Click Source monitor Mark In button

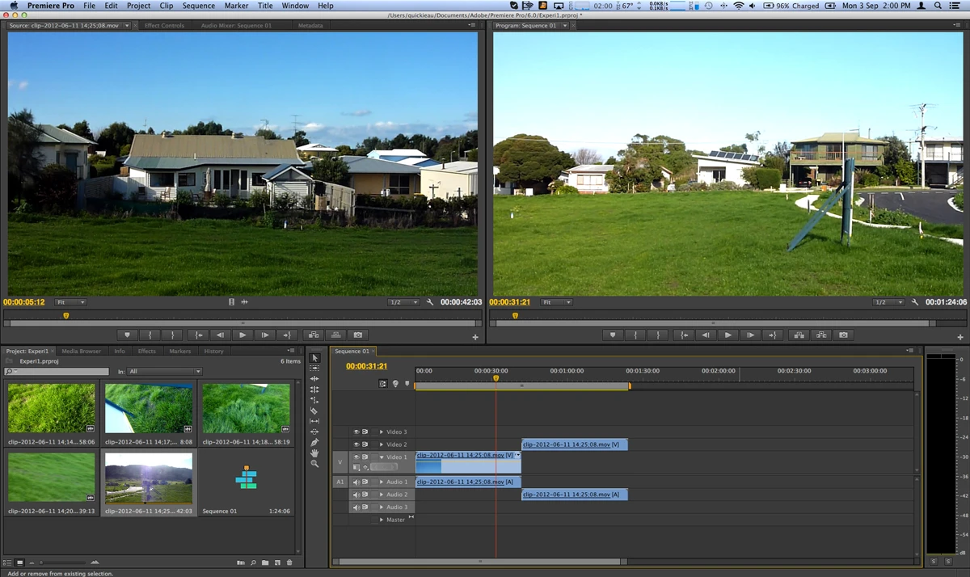pos(150,335)
